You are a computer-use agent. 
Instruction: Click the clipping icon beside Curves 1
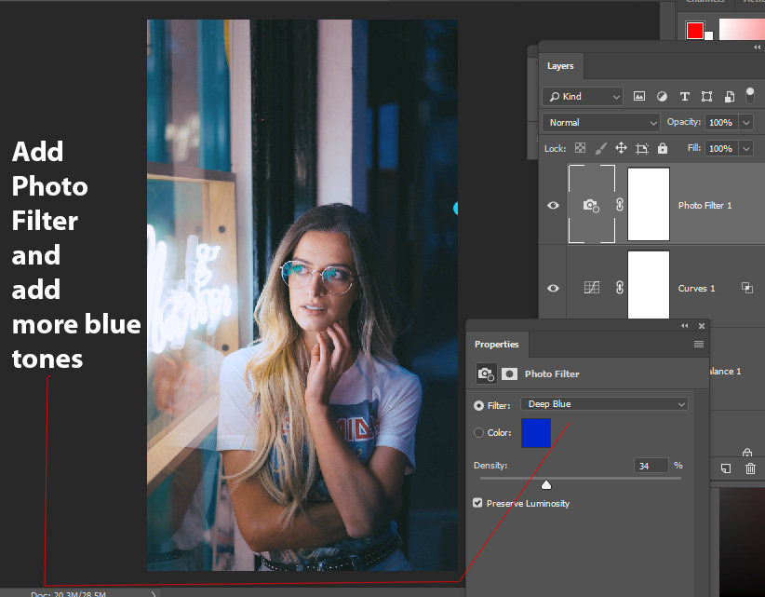coord(747,288)
